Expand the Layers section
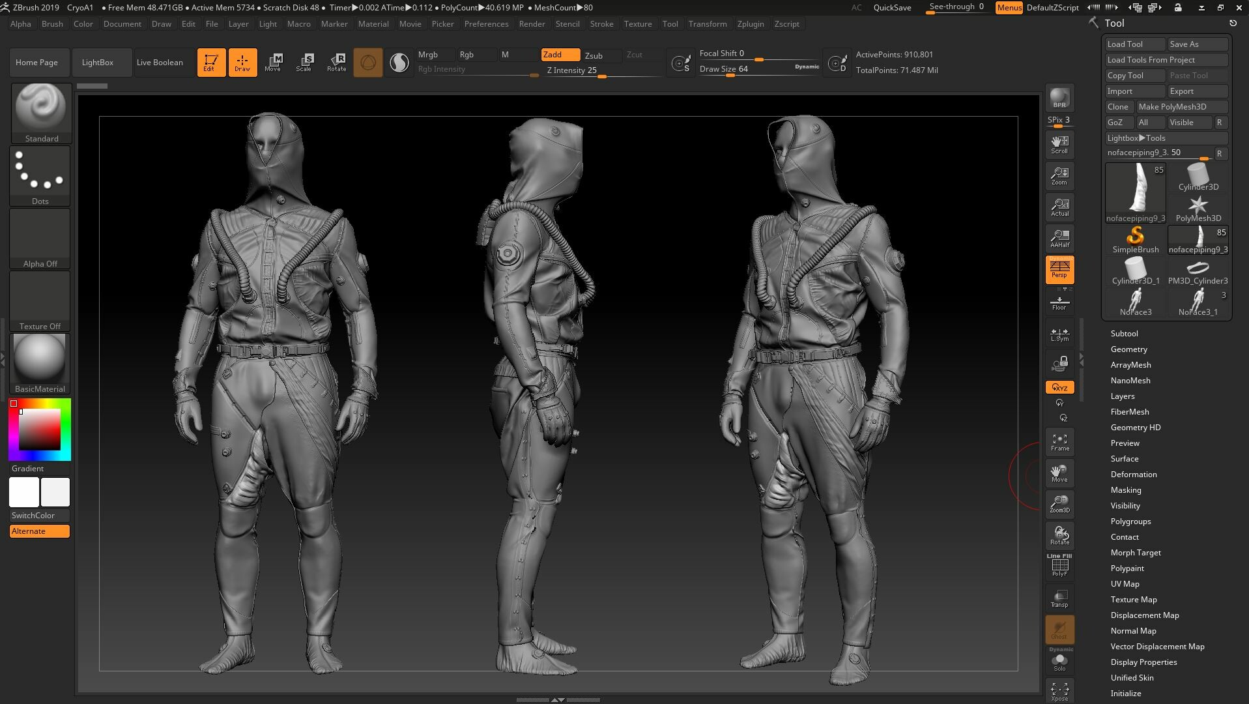The width and height of the screenshot is (1249, 704). click(x=1123, y=396)
